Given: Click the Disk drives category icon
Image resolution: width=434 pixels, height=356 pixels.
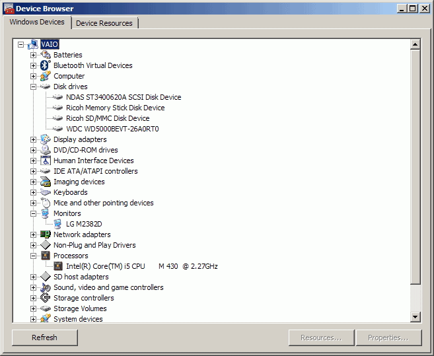Looking at the screenshot, I should 46,87.
